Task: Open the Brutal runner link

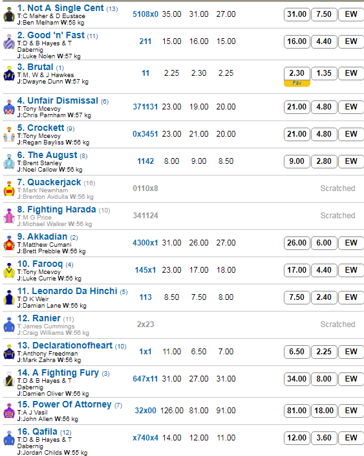Action: click(40, 67)
